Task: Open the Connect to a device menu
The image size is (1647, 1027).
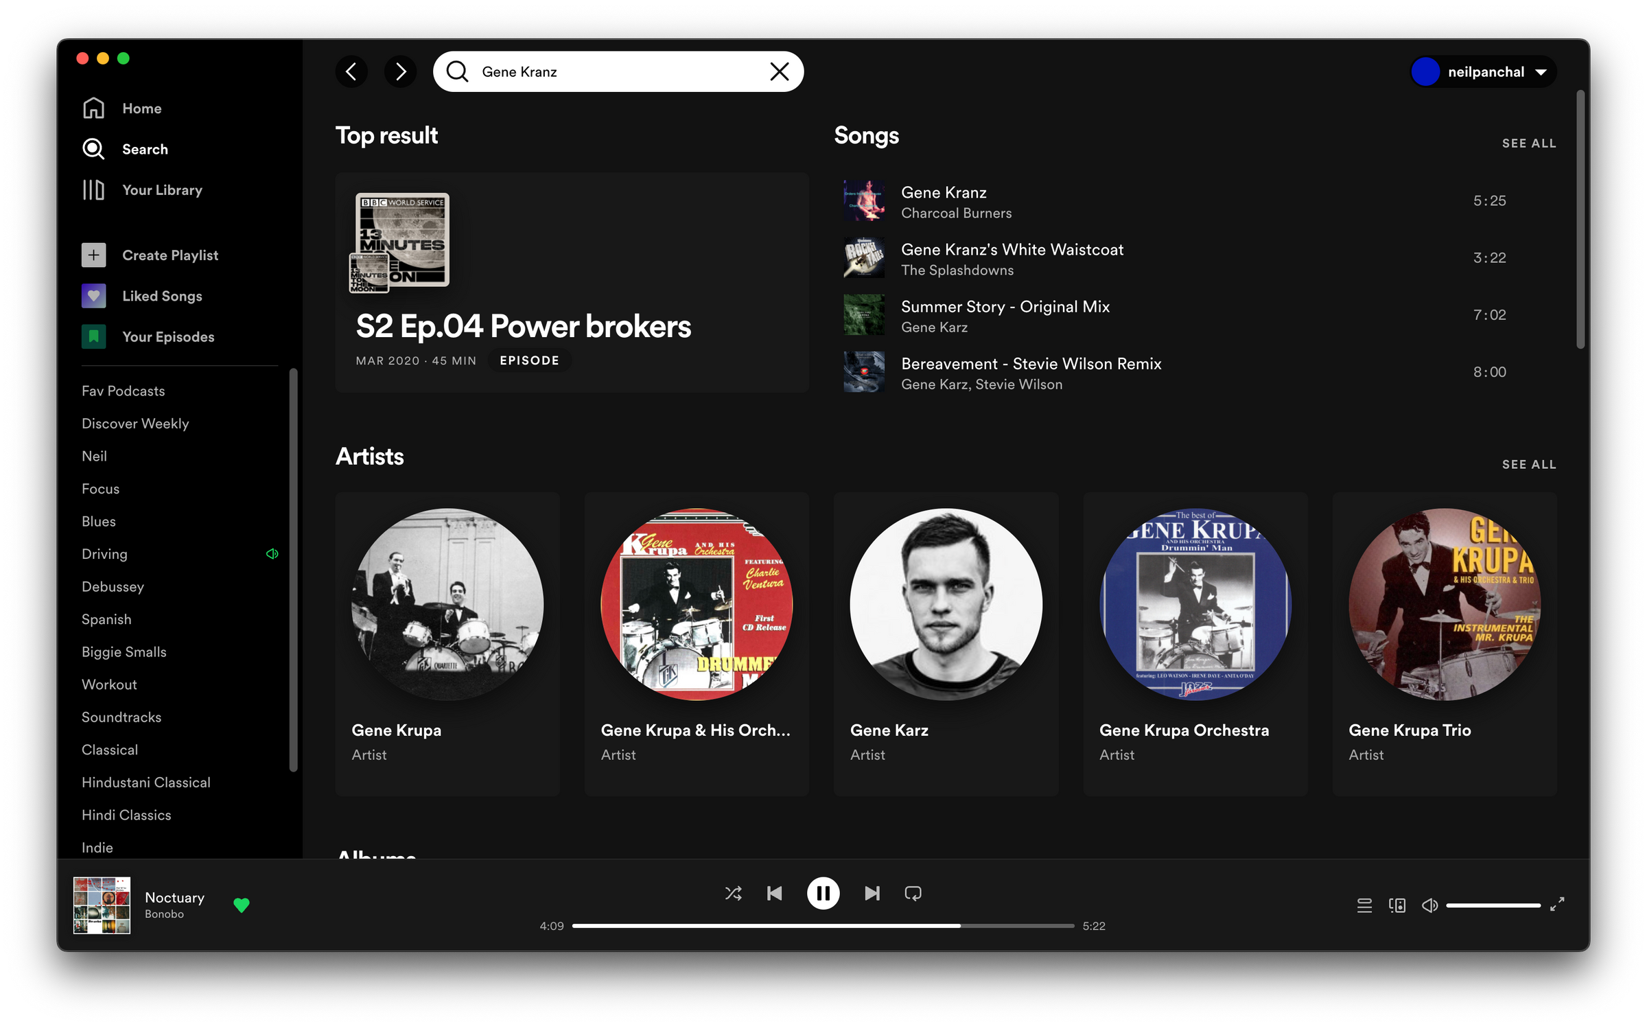Action: 1397,905
